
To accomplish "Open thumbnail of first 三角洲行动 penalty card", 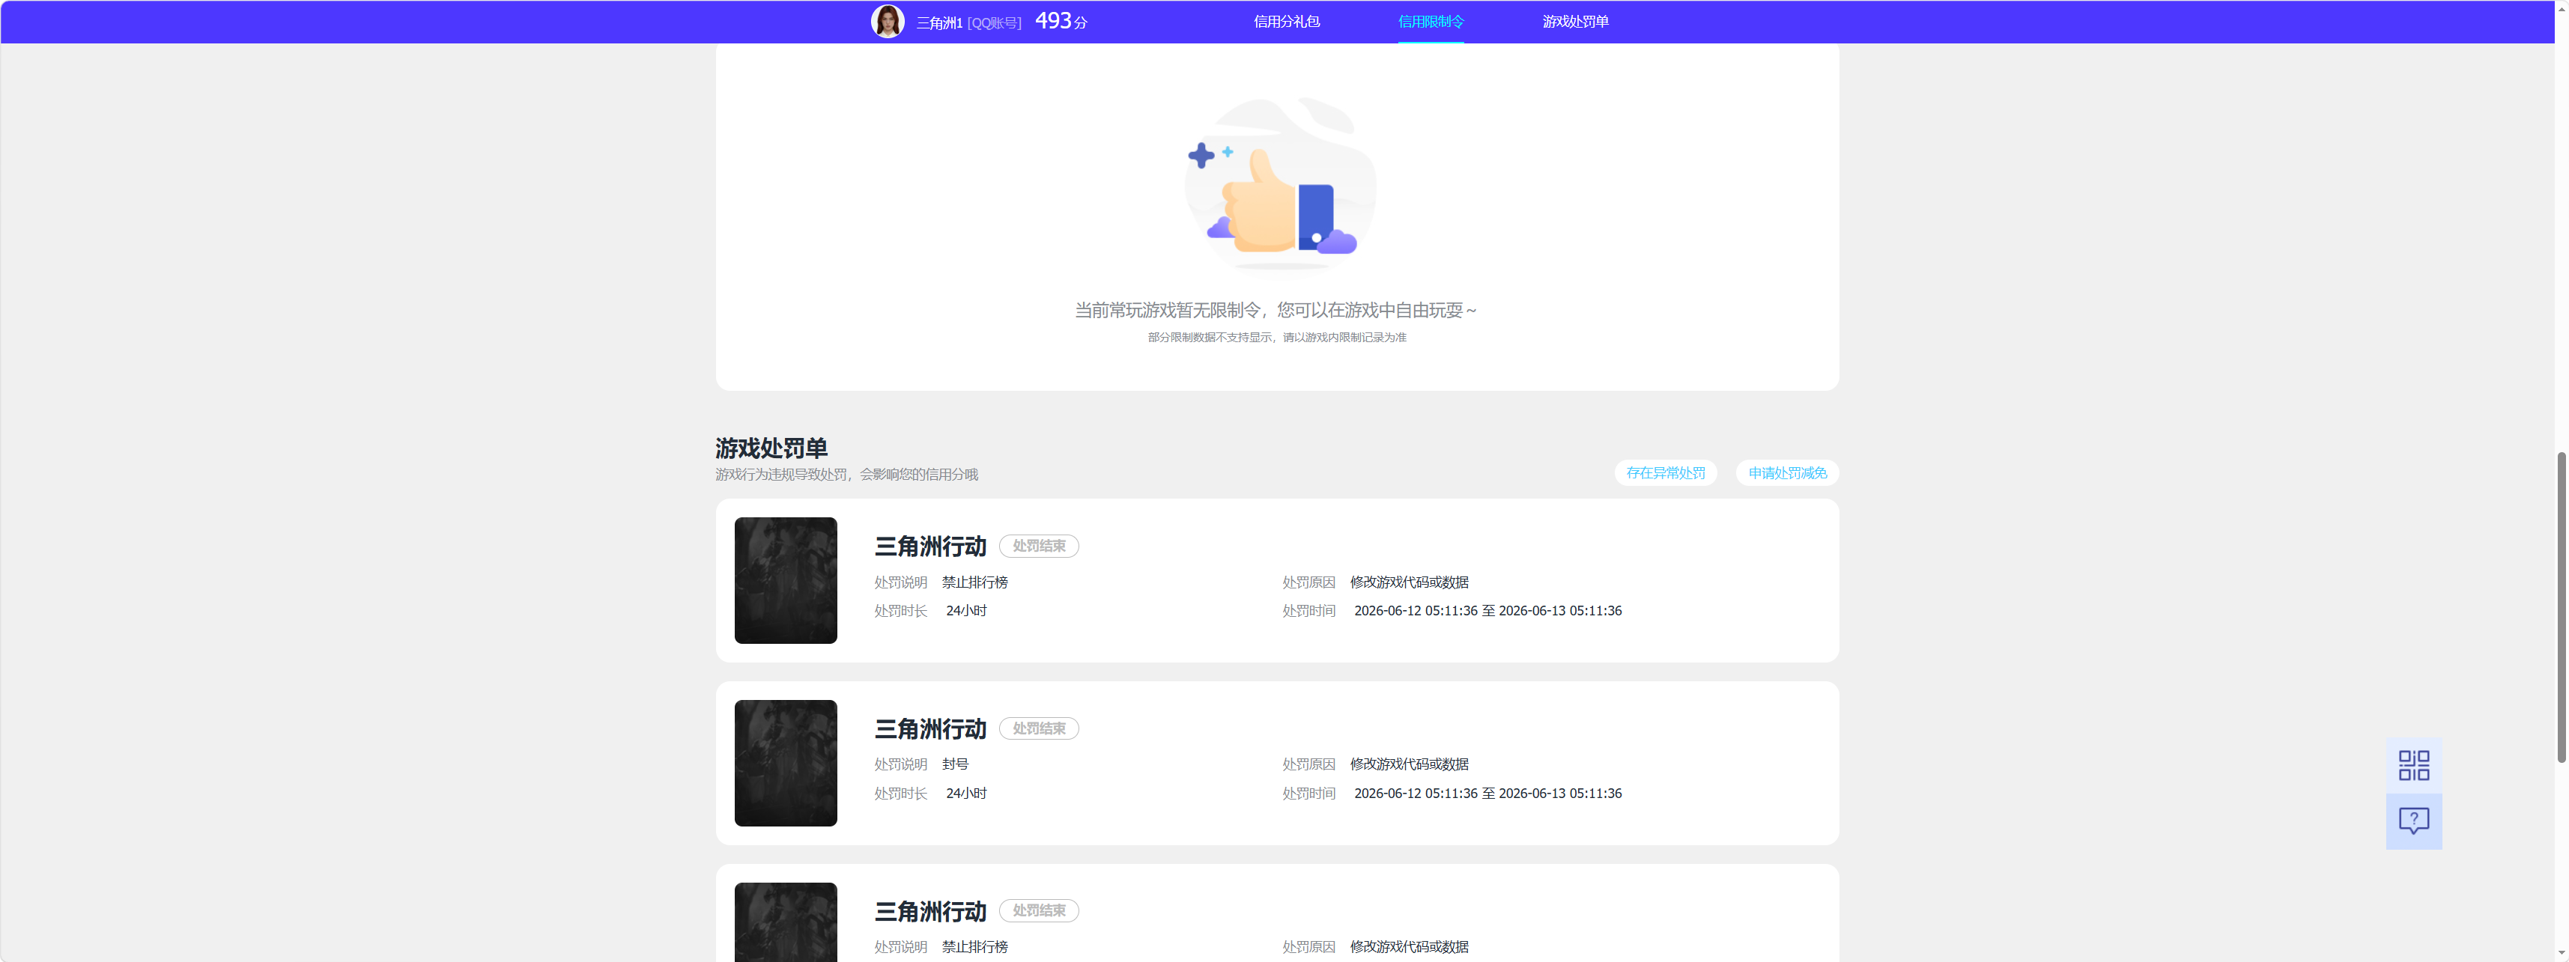I will tap(786, 580).
